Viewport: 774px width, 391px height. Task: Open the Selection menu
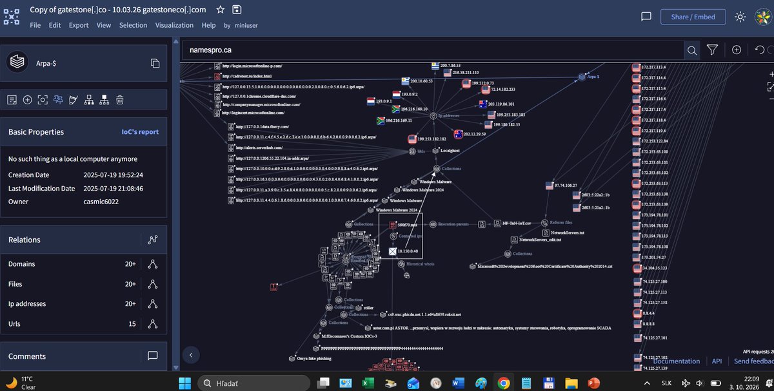(134, 25)
